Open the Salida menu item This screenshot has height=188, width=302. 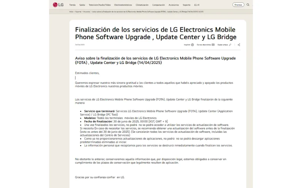(x=82, y=5)
